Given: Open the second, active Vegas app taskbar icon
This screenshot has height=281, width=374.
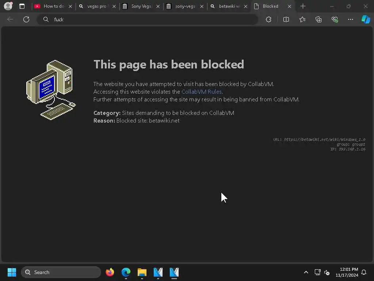Looking at the screenshot, I should click(174, 272).
